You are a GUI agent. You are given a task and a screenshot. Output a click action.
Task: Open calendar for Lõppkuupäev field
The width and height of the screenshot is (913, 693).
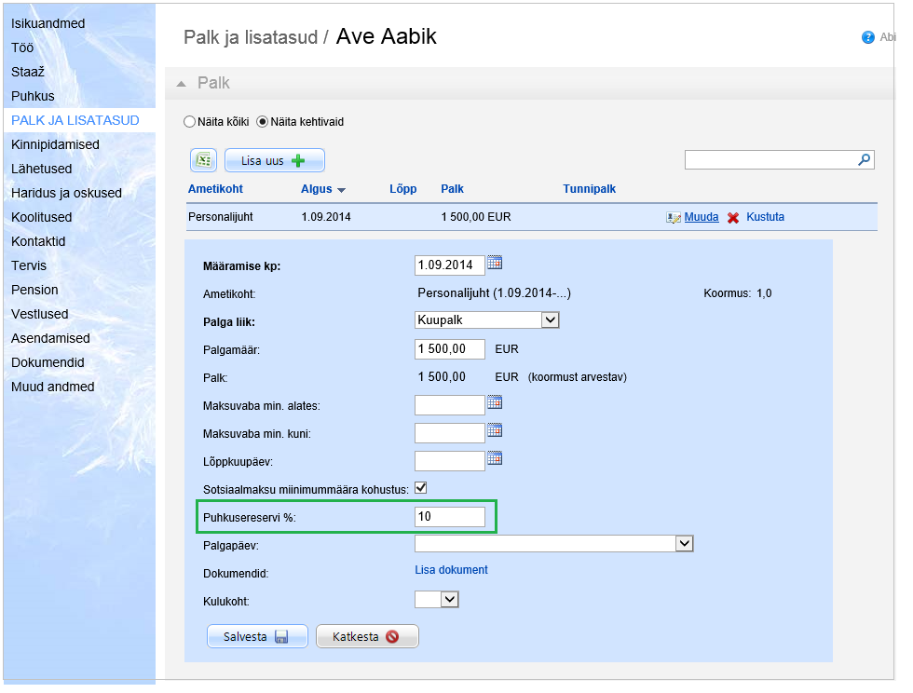(496, 458)
